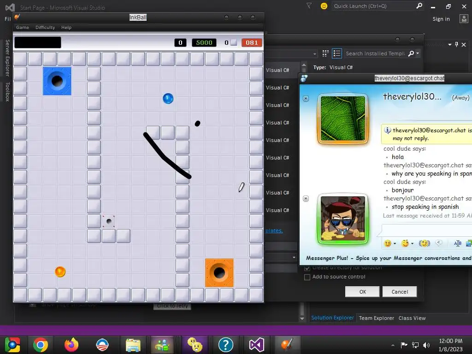Click the Messenger message input box

(x=426, y=230)
